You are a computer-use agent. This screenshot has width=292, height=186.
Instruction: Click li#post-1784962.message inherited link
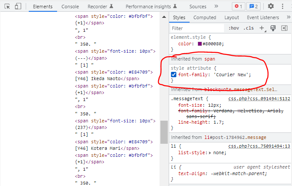click(235, 137)
